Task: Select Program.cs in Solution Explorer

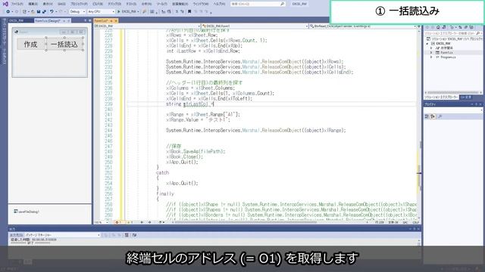Action: click(448, 57)
